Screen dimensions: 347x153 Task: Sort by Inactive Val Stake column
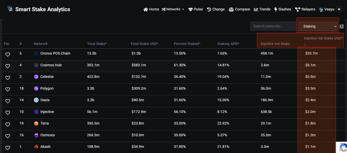point(275,44)
